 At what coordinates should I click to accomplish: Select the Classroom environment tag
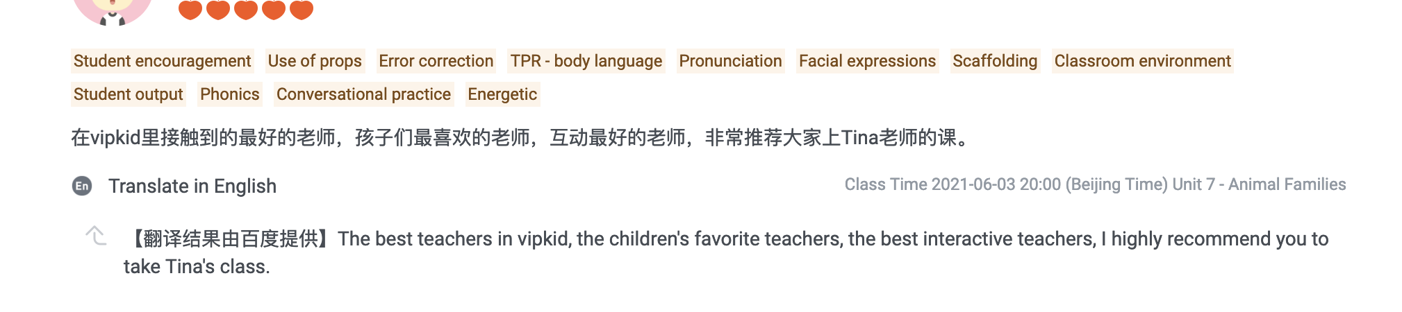point(1142,61)
